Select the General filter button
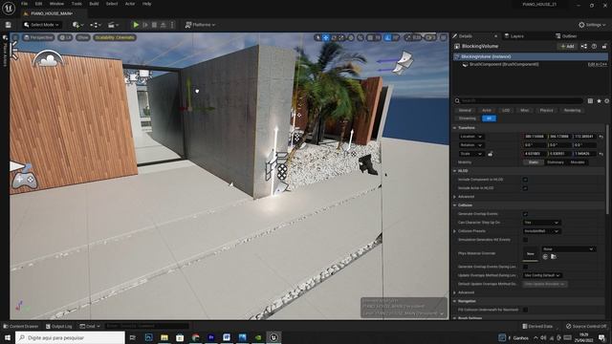Screen dimensions: 612x344 tap(465, 111)
